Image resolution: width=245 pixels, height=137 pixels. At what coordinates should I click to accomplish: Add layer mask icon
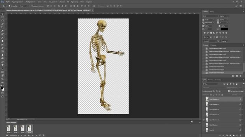click(x=227, y=135)
